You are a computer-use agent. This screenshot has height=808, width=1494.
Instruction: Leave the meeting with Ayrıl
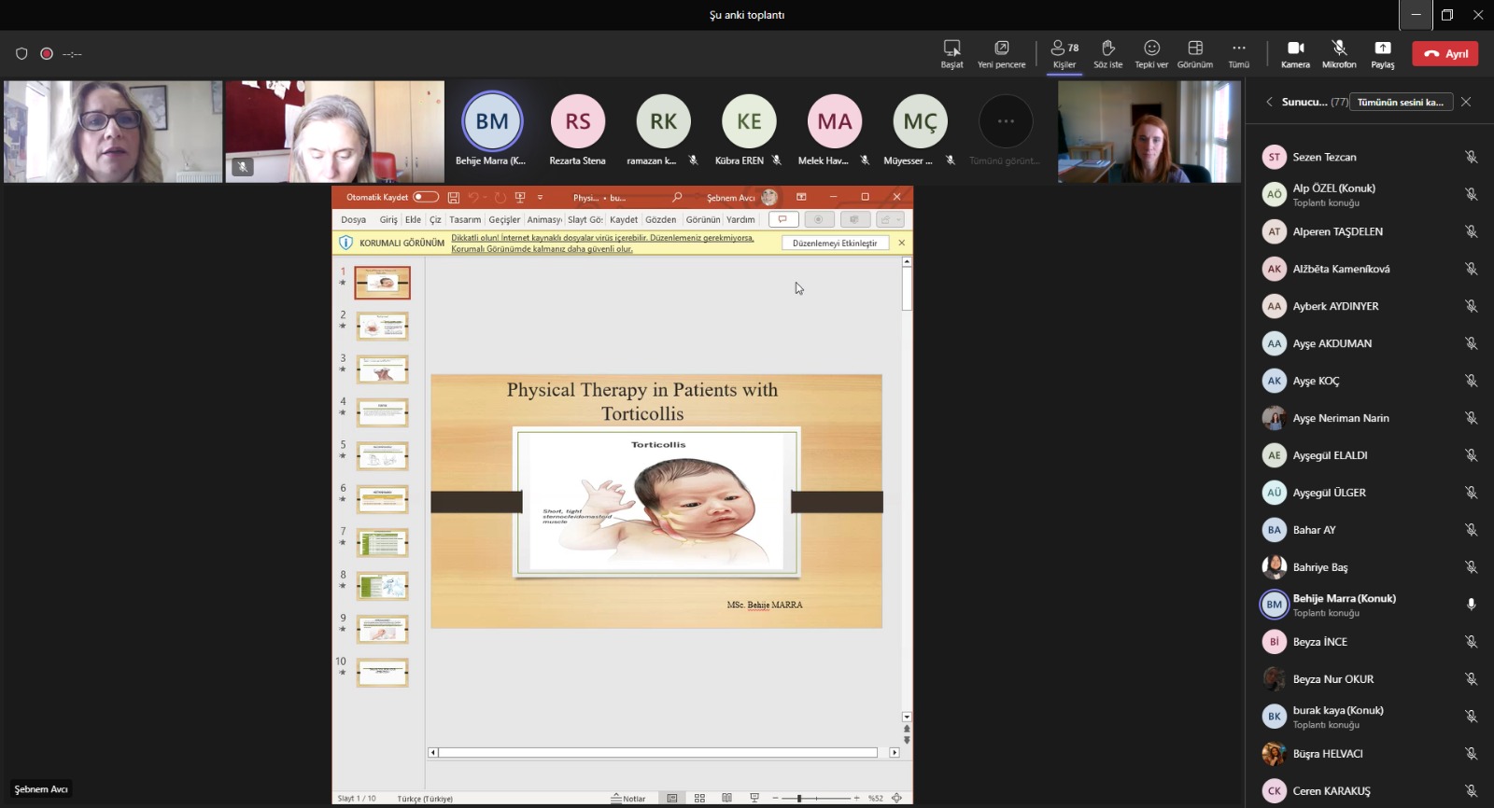tap(1445, 54)
